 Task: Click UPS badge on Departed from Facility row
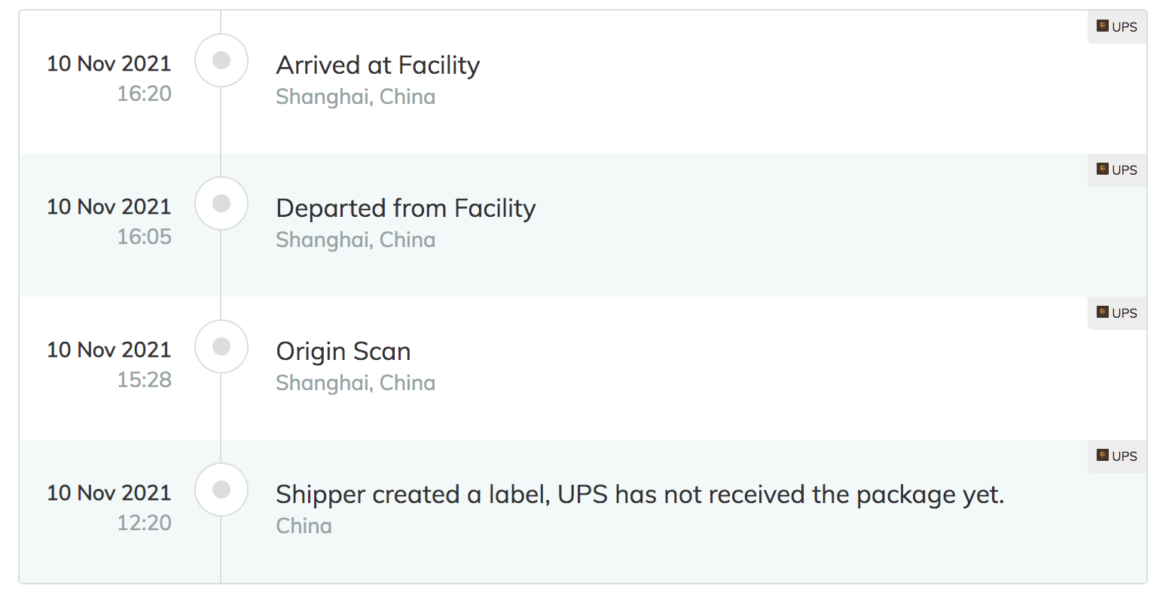pyautogui.click(x=1117, y=170)
